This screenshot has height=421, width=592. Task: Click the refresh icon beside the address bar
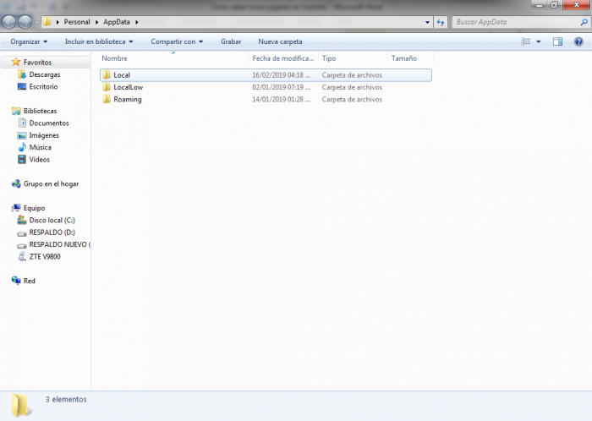441,22
